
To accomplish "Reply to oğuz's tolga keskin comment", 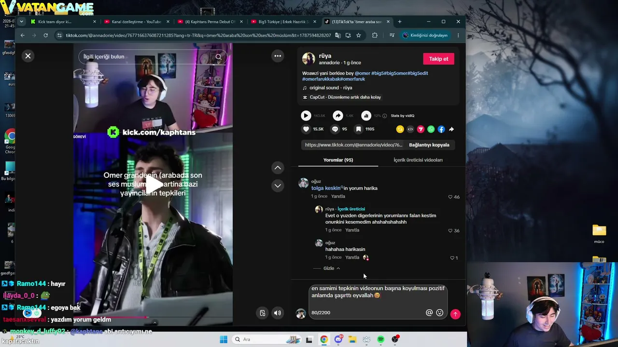I will click(338, 197).
